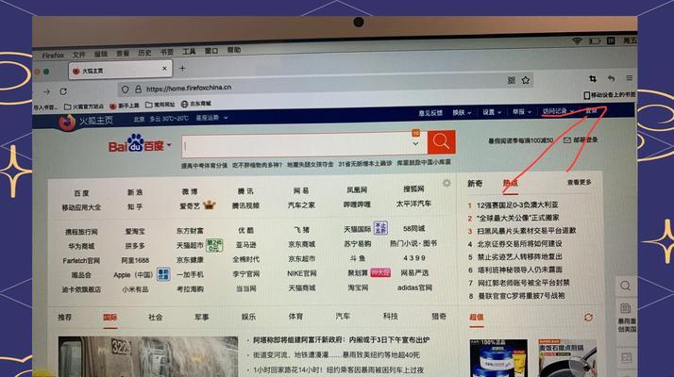Click the clipboard icon in right sidebar
674x377 pixels.
[x=626, y=308]
